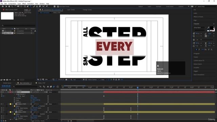
Task: Select the Pen tool
Action: pos(28,6)
